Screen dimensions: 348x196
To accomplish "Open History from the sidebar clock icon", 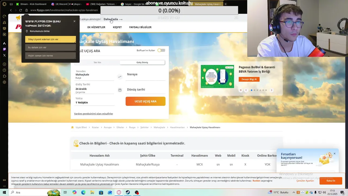I will click(4, 70).
